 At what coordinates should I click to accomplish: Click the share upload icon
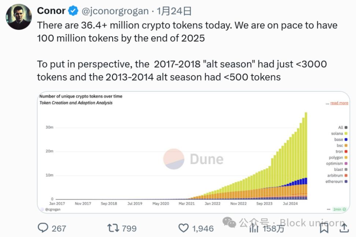(x=344, y=228)
